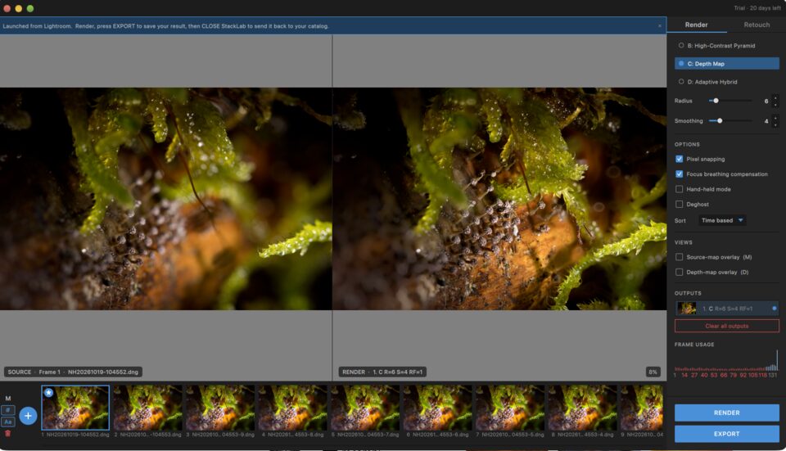Uncheck the Pixel snapping option

tap(680, 159)
